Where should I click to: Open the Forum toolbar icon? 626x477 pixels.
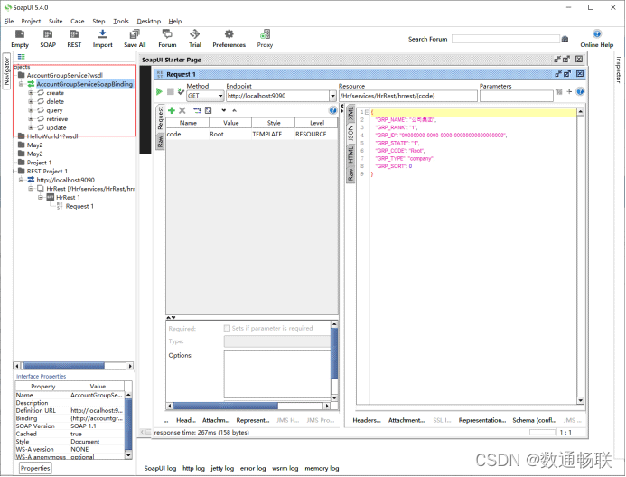(167, 34)
